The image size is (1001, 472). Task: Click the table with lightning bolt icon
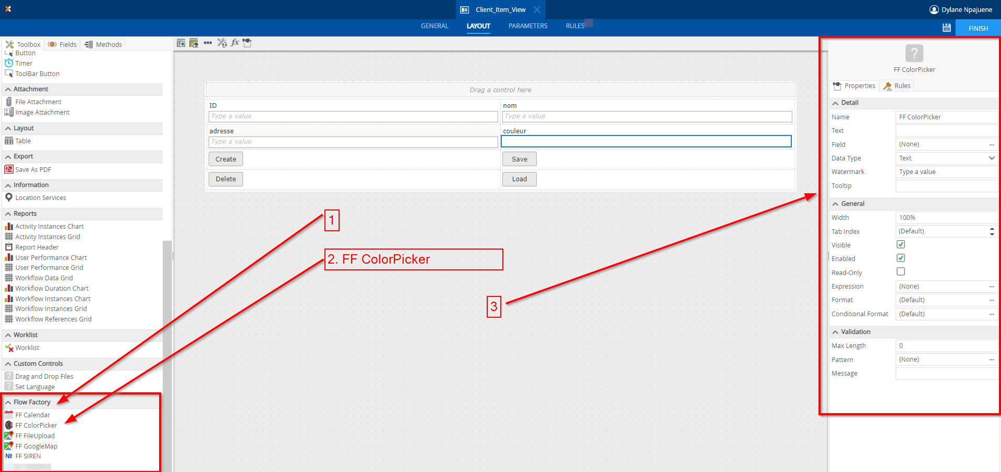coord(181,43)
